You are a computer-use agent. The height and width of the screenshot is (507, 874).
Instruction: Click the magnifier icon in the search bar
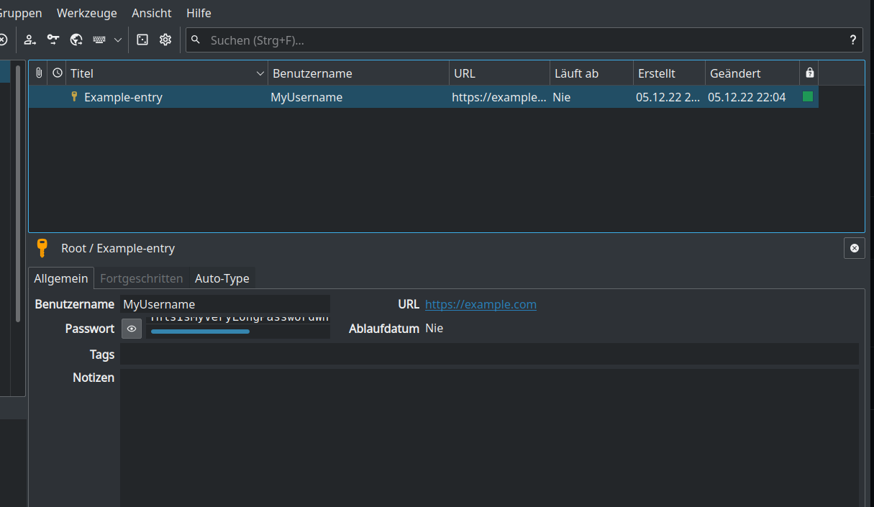tap(196, 40)
